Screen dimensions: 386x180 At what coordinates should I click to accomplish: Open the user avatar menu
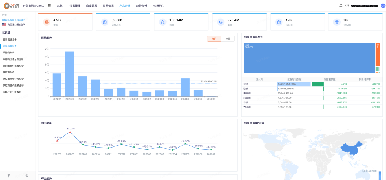pyautogui.click(x=382, y=6)
